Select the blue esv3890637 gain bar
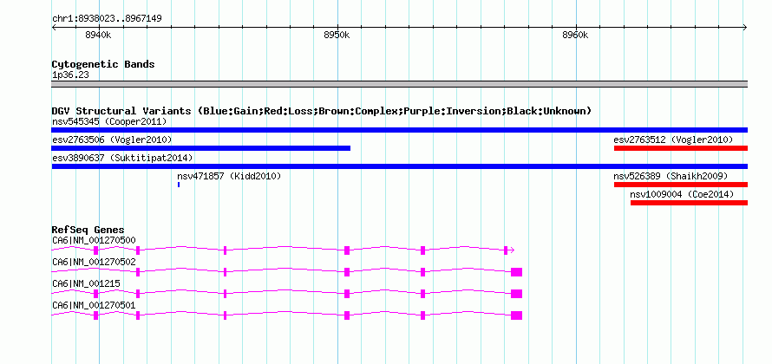Viewport: 772px width, 364px height. [399, 166]
